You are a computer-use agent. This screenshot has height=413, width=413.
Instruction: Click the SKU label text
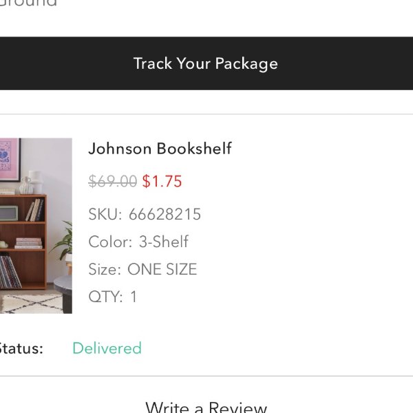[105, 214]
